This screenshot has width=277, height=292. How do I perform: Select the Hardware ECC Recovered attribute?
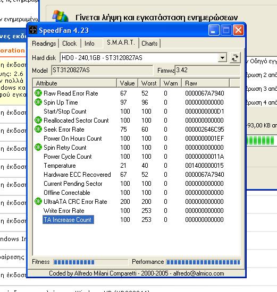77,175
